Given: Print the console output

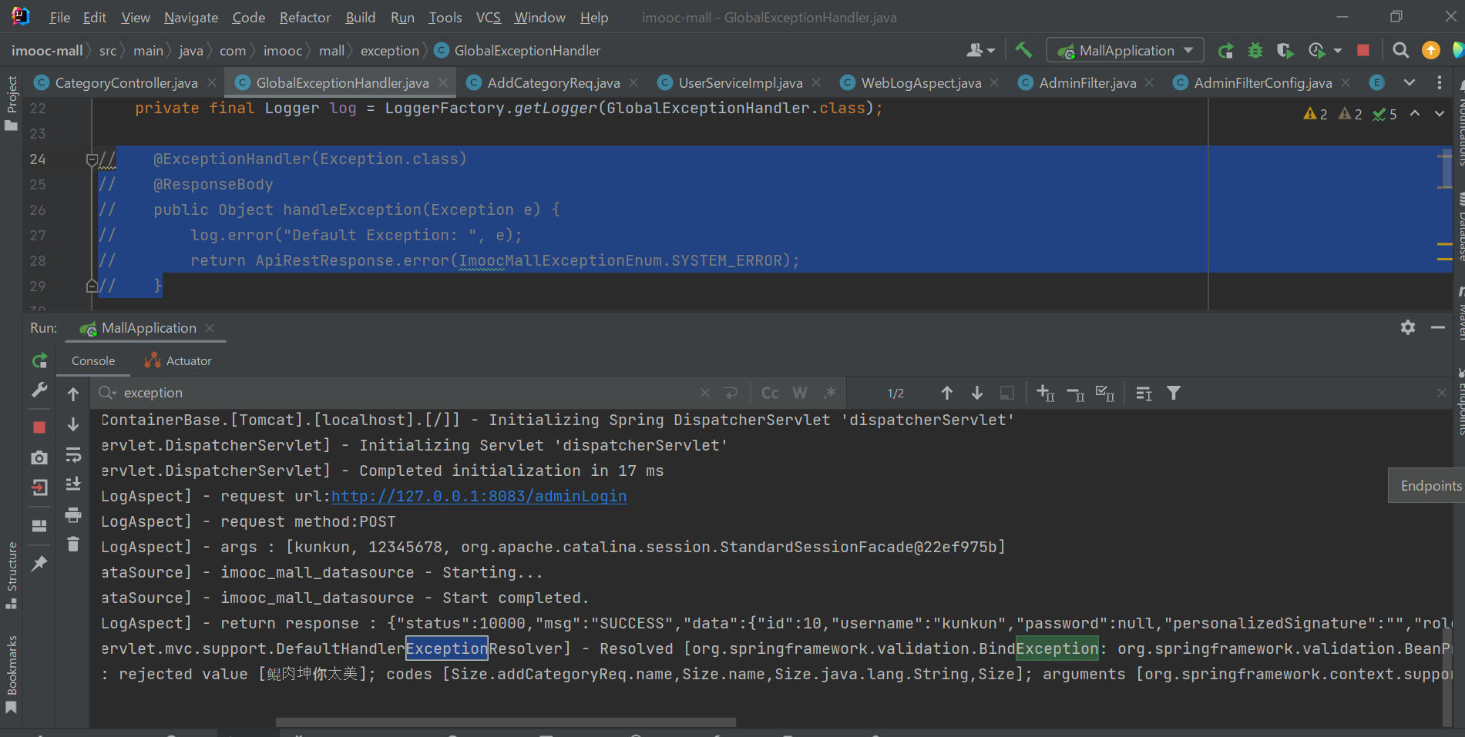Looking at the screenshot, I should pyautogui.click(x=73, y=514).
